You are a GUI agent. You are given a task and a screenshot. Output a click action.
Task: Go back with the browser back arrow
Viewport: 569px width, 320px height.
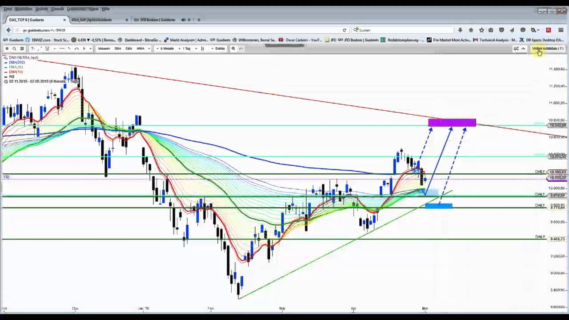[8, 30]
